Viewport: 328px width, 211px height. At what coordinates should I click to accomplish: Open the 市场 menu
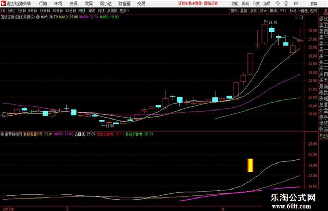tap(58, 3)
